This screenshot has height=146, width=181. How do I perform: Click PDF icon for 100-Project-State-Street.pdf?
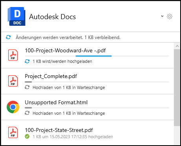(13, 132)
